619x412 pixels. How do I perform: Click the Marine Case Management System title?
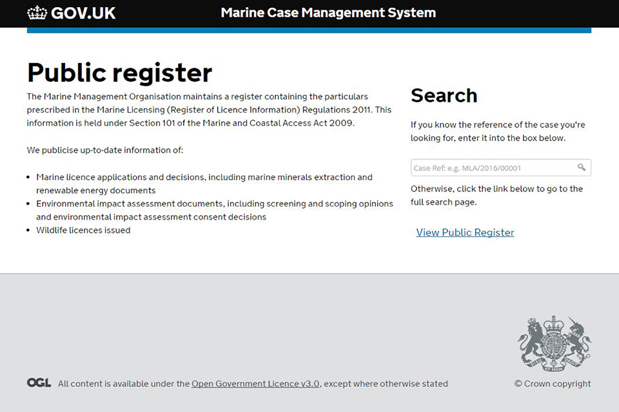point(328,13)
